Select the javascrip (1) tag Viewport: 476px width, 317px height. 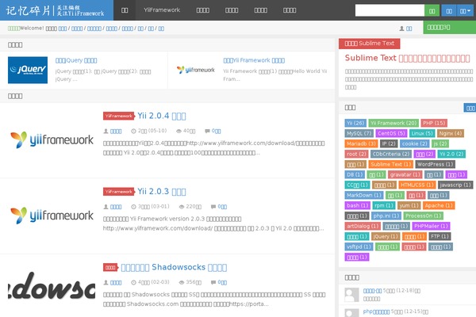click(x=455, y=185)
